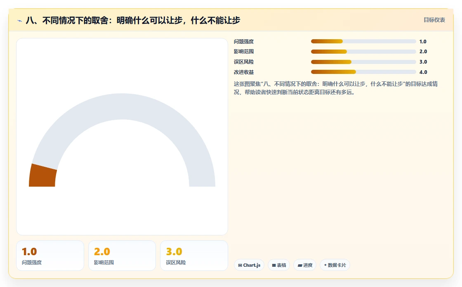Click the 改进收益 label in the progress list
Screen dimensions: 462x287
(x=244, y=72)
